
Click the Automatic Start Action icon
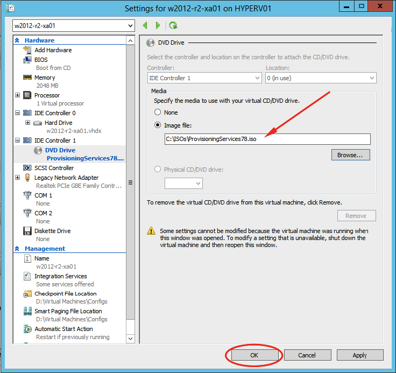27,329
